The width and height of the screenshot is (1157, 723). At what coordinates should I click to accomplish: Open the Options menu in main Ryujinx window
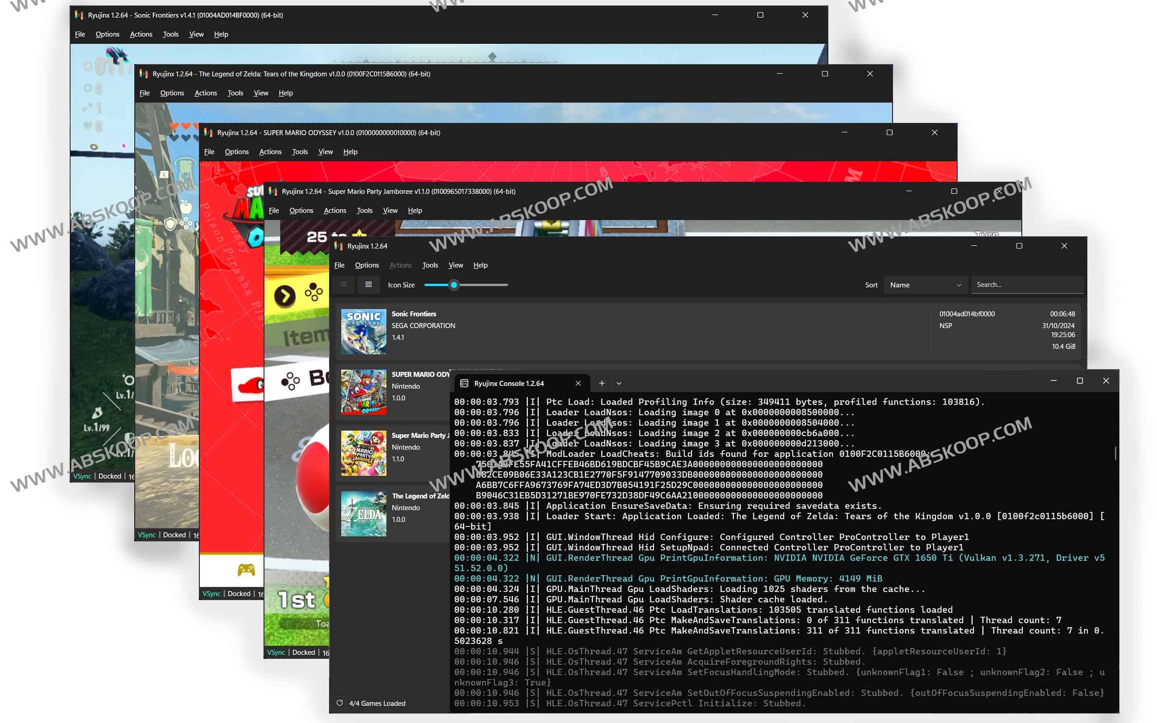(x=367, y=265)
